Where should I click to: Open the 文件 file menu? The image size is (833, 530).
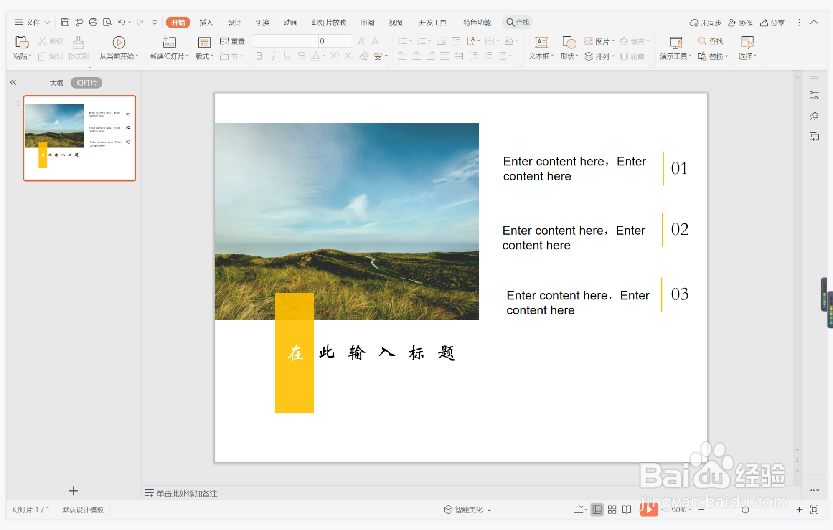[32, 22]
